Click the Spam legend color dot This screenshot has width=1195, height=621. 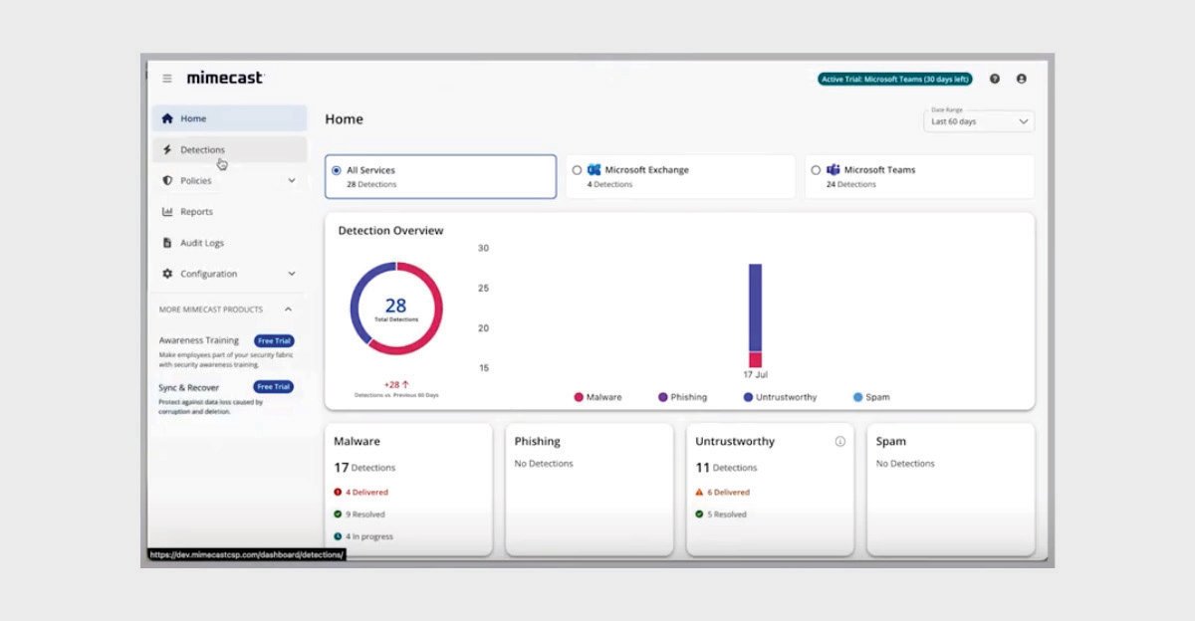coord(858,397)
